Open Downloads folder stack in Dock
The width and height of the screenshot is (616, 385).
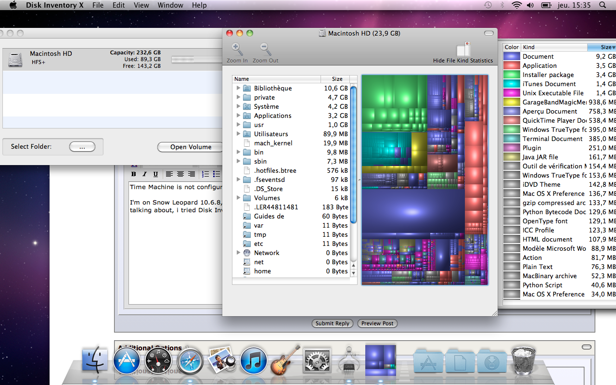(491, 361)
